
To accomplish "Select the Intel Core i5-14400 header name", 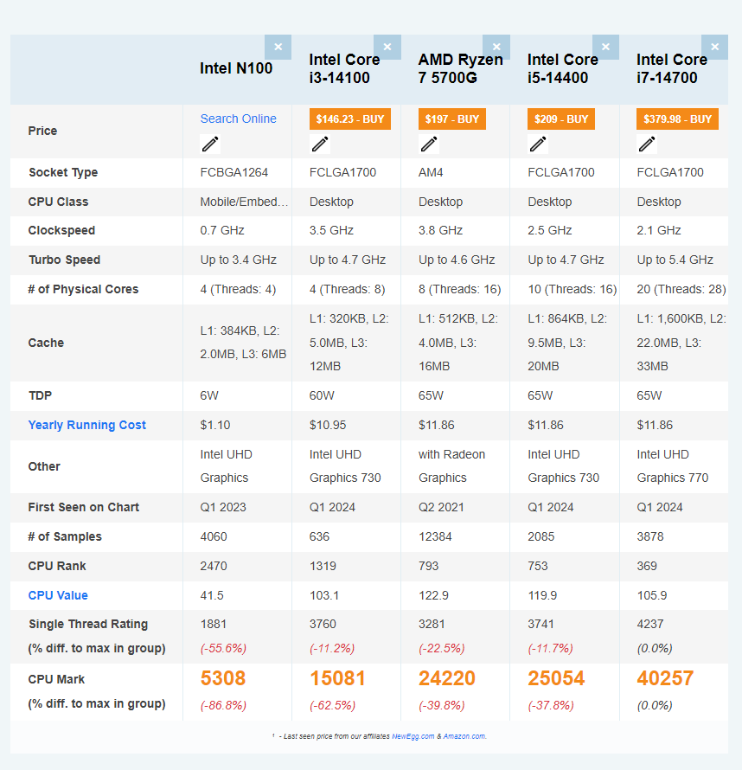I will tap(563, 68).
